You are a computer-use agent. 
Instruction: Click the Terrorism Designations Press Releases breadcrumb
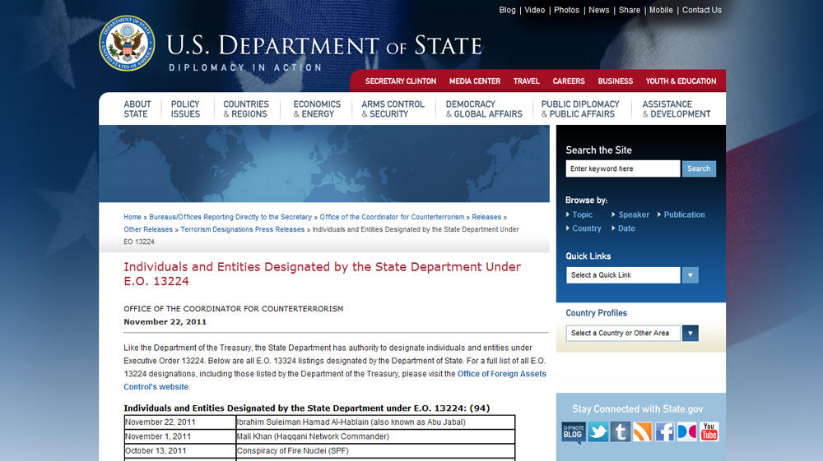pyautogui.click(x=242, y=229)
